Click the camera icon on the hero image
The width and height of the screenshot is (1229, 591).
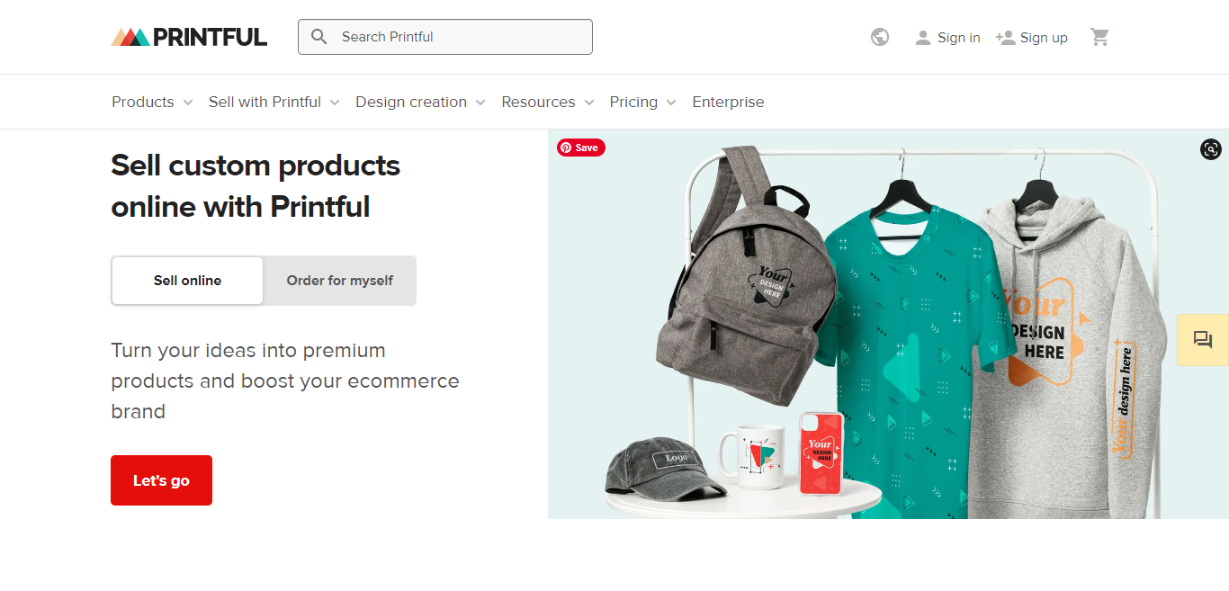tap(1210, 149)
